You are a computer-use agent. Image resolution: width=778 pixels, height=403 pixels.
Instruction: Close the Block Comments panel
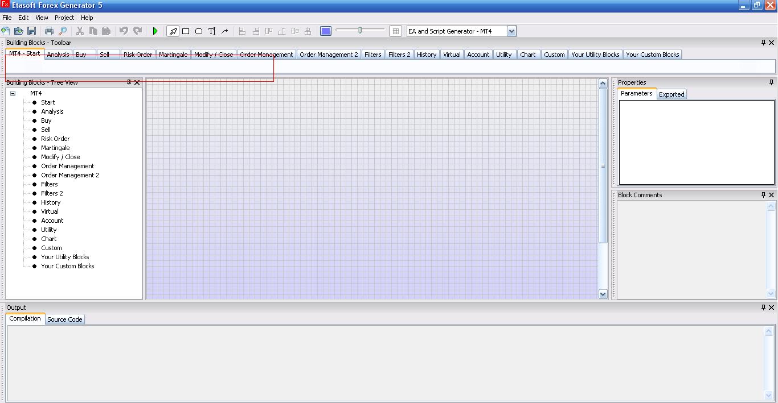pos(772,195)
